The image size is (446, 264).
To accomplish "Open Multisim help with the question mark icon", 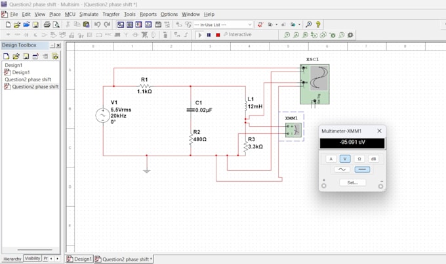I will 318,25.
